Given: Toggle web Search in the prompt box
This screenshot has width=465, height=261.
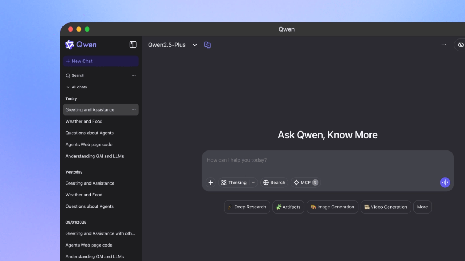Looking at the screenshot, I should click(274, 183).
